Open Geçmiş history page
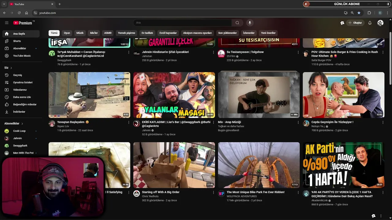The width and height of the screenshot is (392, 220). [x=21, y=75]
